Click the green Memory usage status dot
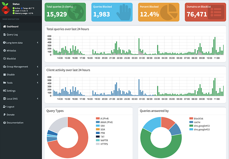Screen dimensions: 229x159 point(14,13)
